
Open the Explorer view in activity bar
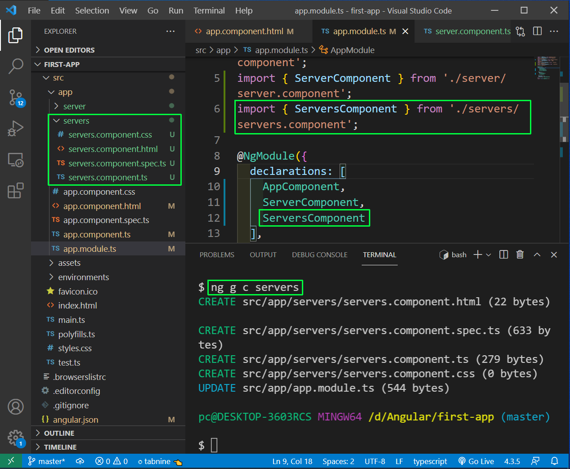click(15, 35)
